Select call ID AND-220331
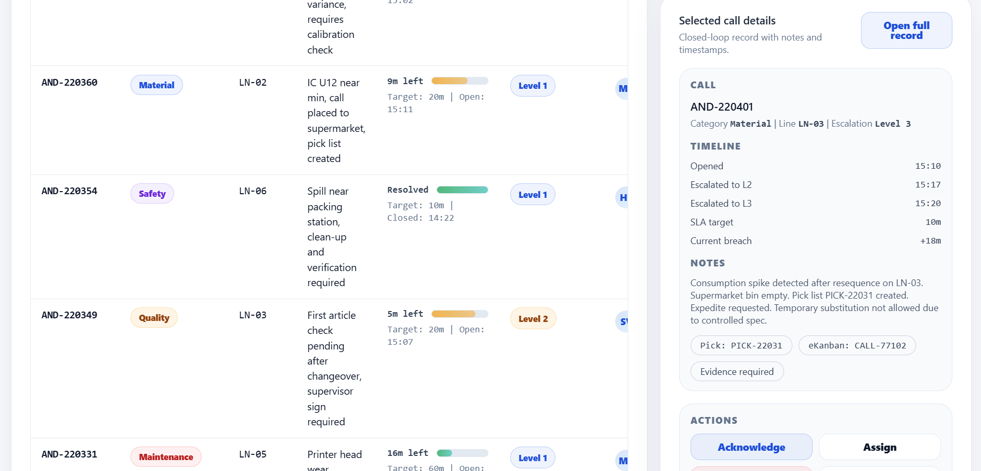 [x=70, y=454]
